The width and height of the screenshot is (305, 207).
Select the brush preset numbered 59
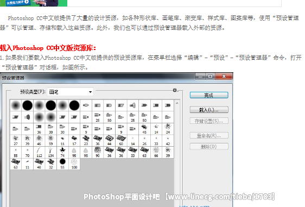51,141
